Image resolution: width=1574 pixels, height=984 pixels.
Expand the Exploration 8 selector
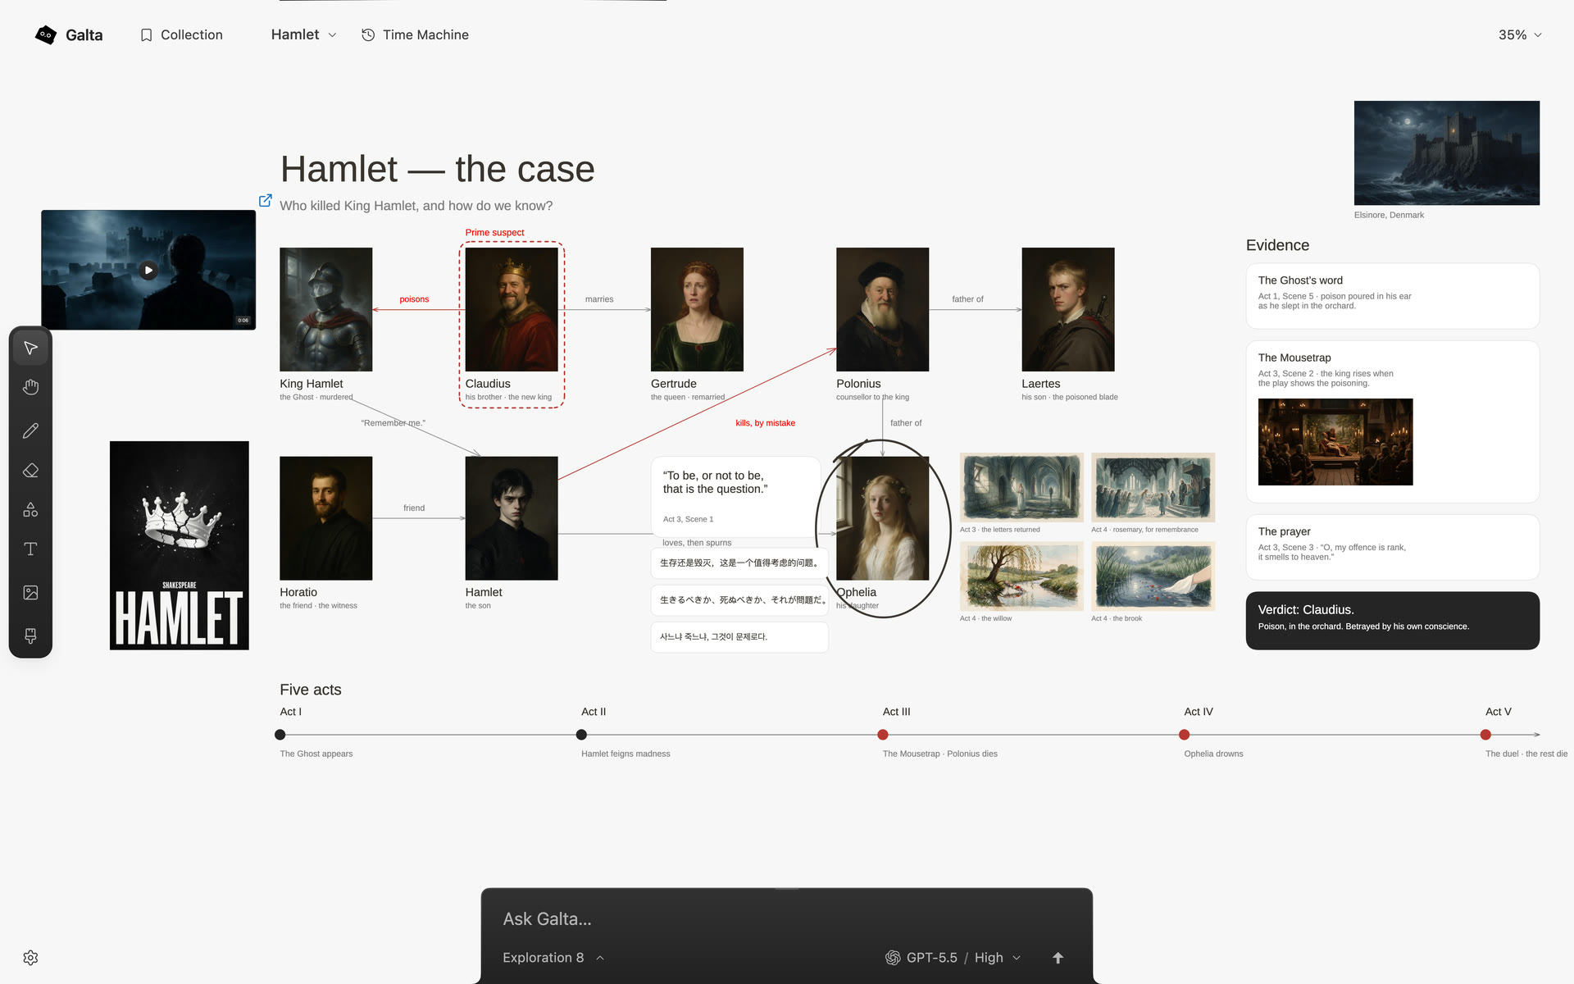pyautogui.click(x=553, y=958)
